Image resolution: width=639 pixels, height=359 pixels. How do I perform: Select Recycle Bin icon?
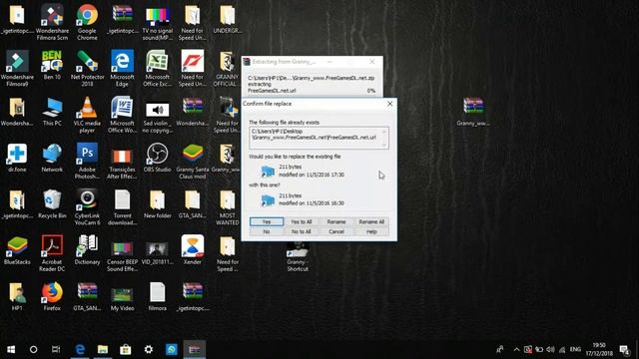tap(52, 204)
